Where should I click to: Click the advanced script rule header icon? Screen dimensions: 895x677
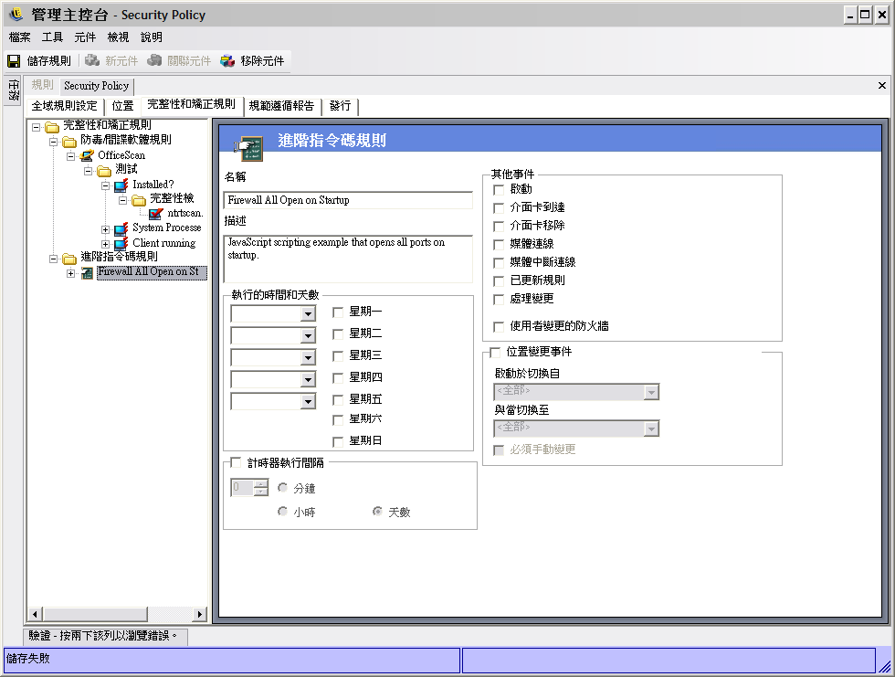[x=248, y=148]
